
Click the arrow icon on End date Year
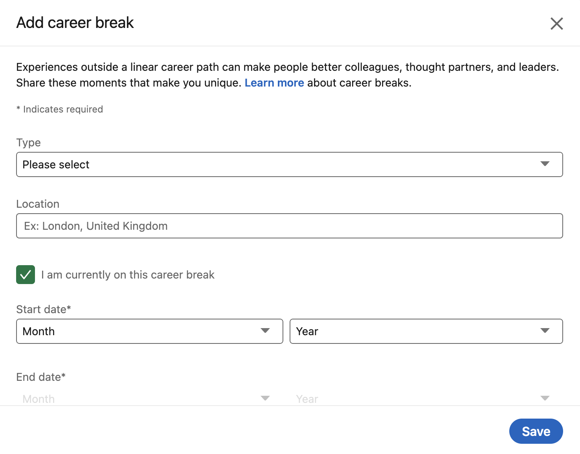(545, 399)
